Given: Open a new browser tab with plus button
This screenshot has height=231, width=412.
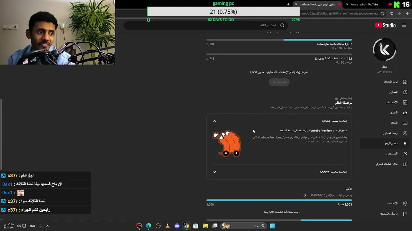Looking at the screenshot, I should pos(288,4).
